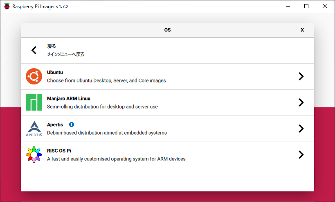Click the Raspberry Pi logo in title bar
This screenshot has height=202, width=335.
coord(7,7)
